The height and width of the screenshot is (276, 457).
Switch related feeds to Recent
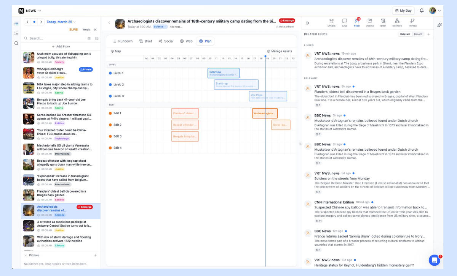click(418, 34)
